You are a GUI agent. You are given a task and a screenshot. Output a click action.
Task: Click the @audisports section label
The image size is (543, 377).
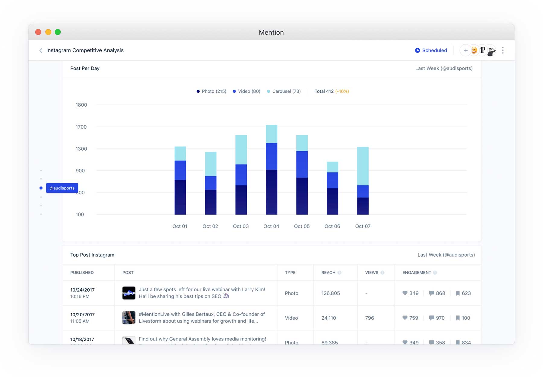pyautogui.click(x=62, y=188)
